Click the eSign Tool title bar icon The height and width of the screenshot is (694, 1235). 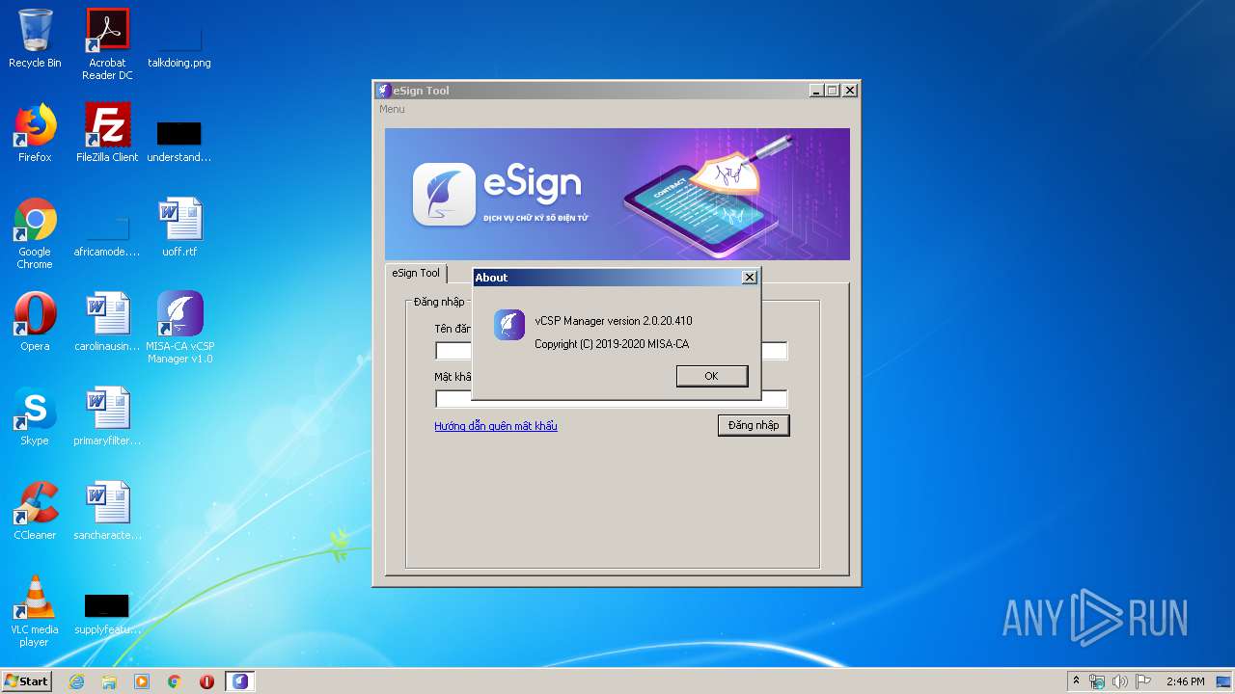(384, 91)
